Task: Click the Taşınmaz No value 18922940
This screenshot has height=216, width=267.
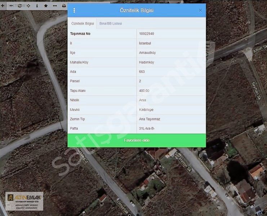Action: tap(147, 34)
